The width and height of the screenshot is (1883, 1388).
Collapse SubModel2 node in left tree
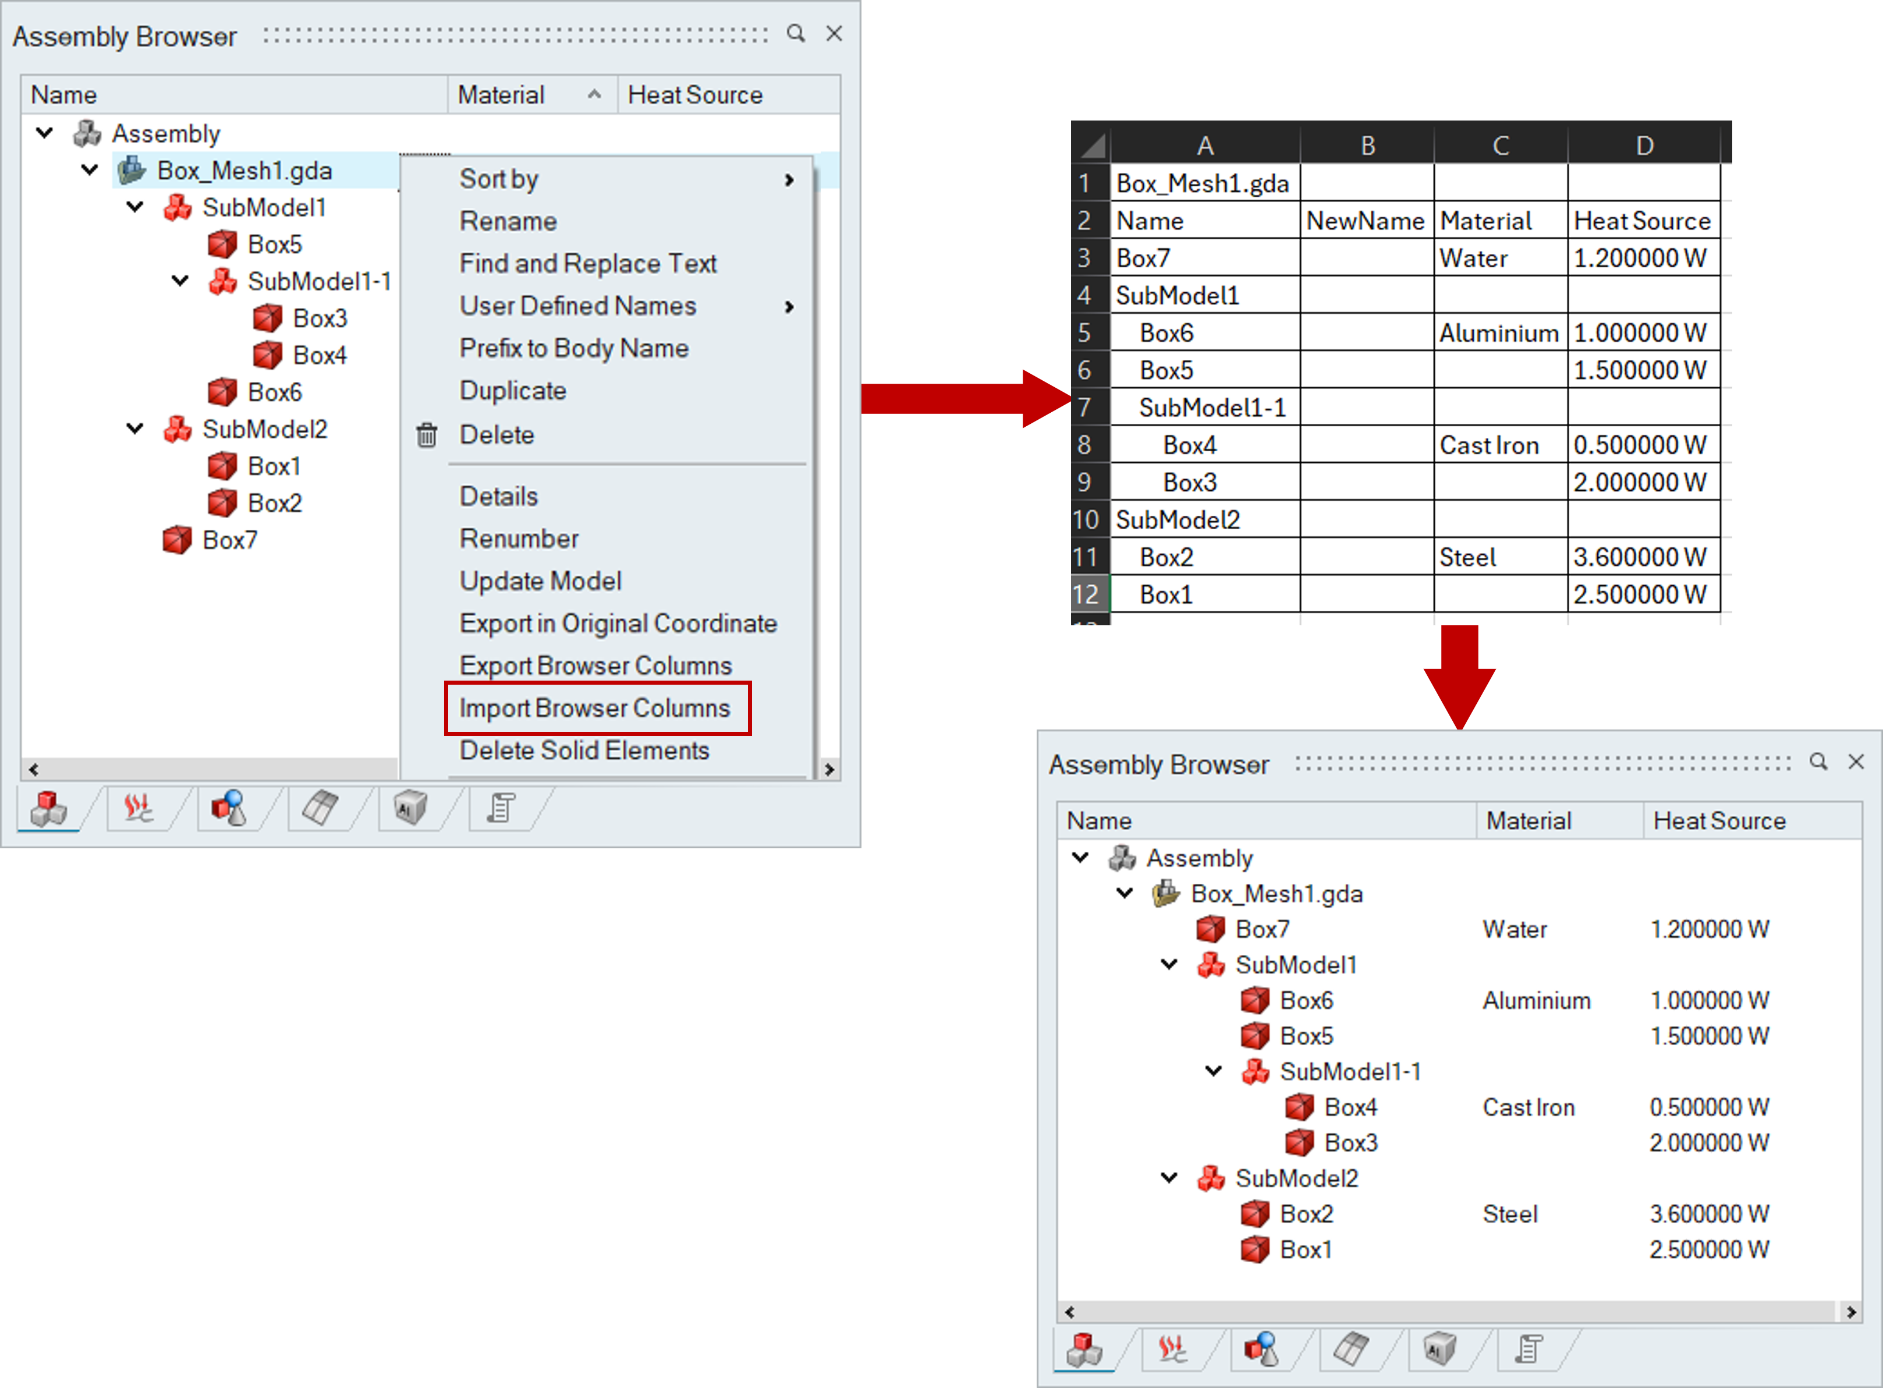[134, 429]
